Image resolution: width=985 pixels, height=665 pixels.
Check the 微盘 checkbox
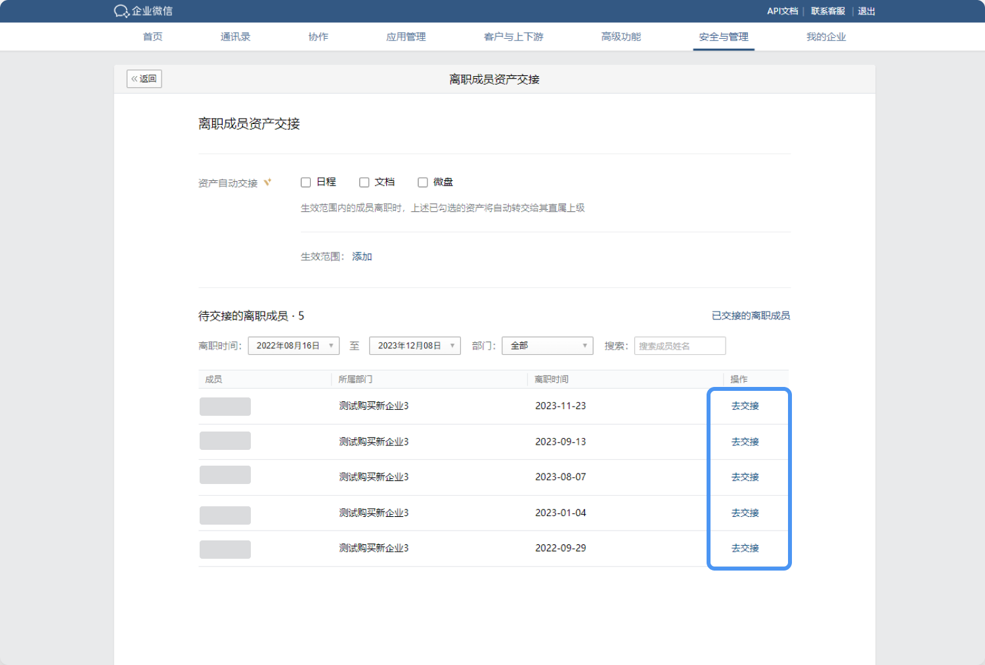pyautogui.click(x=423, y=182)
